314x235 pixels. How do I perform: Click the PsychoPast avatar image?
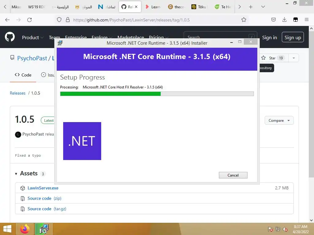tap(18, 135)
